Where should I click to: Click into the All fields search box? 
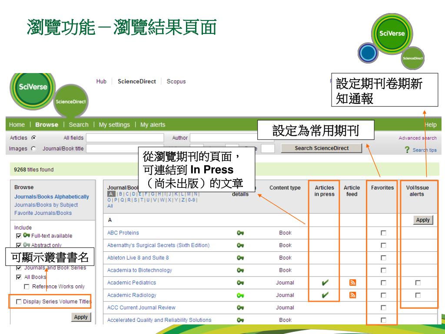pyautogui.click(x=125, y=138)
